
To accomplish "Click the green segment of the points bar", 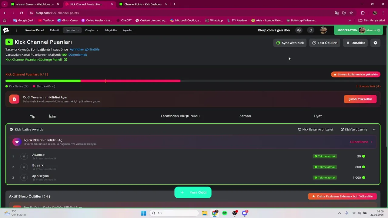I will click(43, 81).
